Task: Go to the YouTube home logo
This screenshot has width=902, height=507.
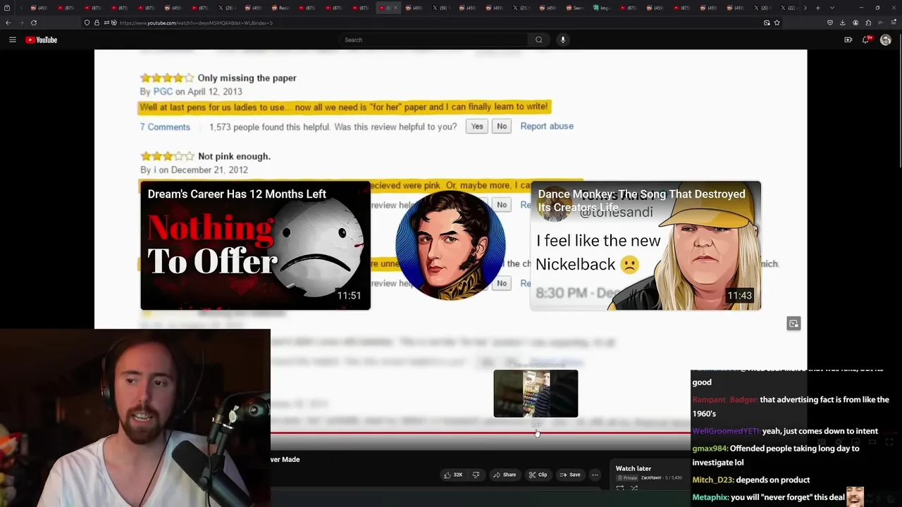Action: point(42,40)
